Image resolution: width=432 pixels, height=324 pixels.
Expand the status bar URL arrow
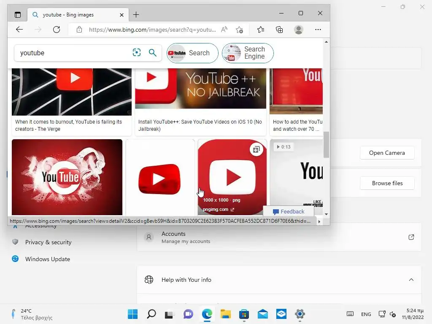[319, 221]
